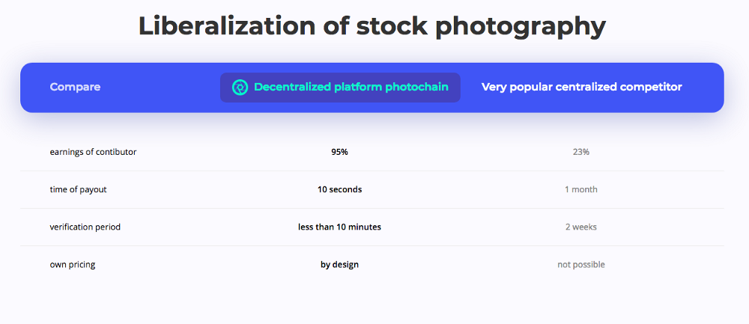Click the 95% photochain earnings value
Viewport: 749px width, 324px height.
[x=339, y=152]
